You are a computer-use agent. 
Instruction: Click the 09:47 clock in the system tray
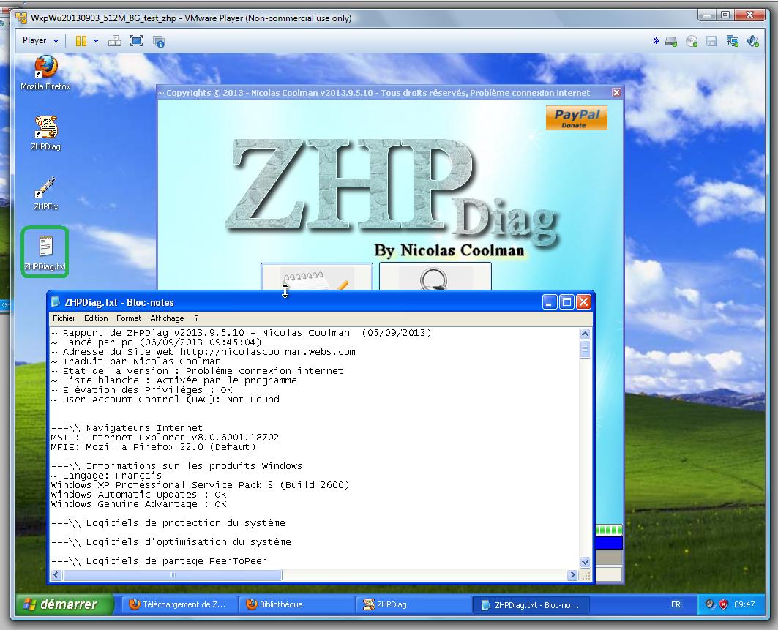[744, 604]
